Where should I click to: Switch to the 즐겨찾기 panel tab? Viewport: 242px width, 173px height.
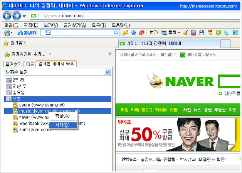13,64
